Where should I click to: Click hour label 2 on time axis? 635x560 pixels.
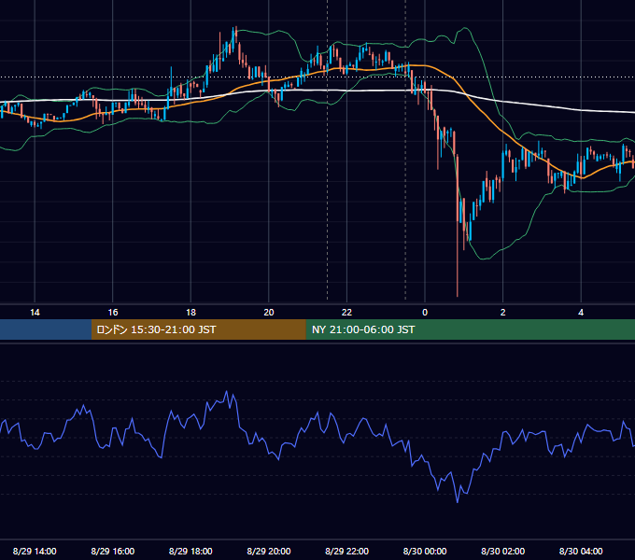click(503, 313)
